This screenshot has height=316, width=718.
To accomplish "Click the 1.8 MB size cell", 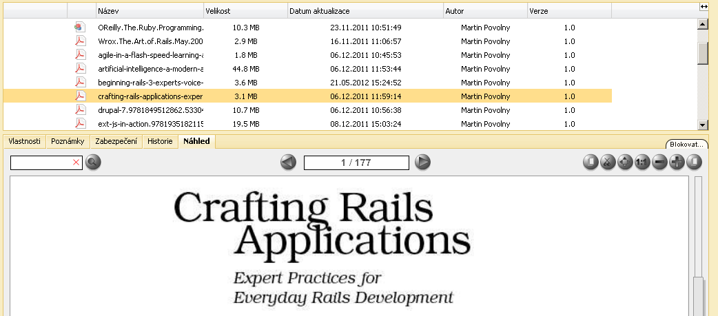I will point(246,55).
